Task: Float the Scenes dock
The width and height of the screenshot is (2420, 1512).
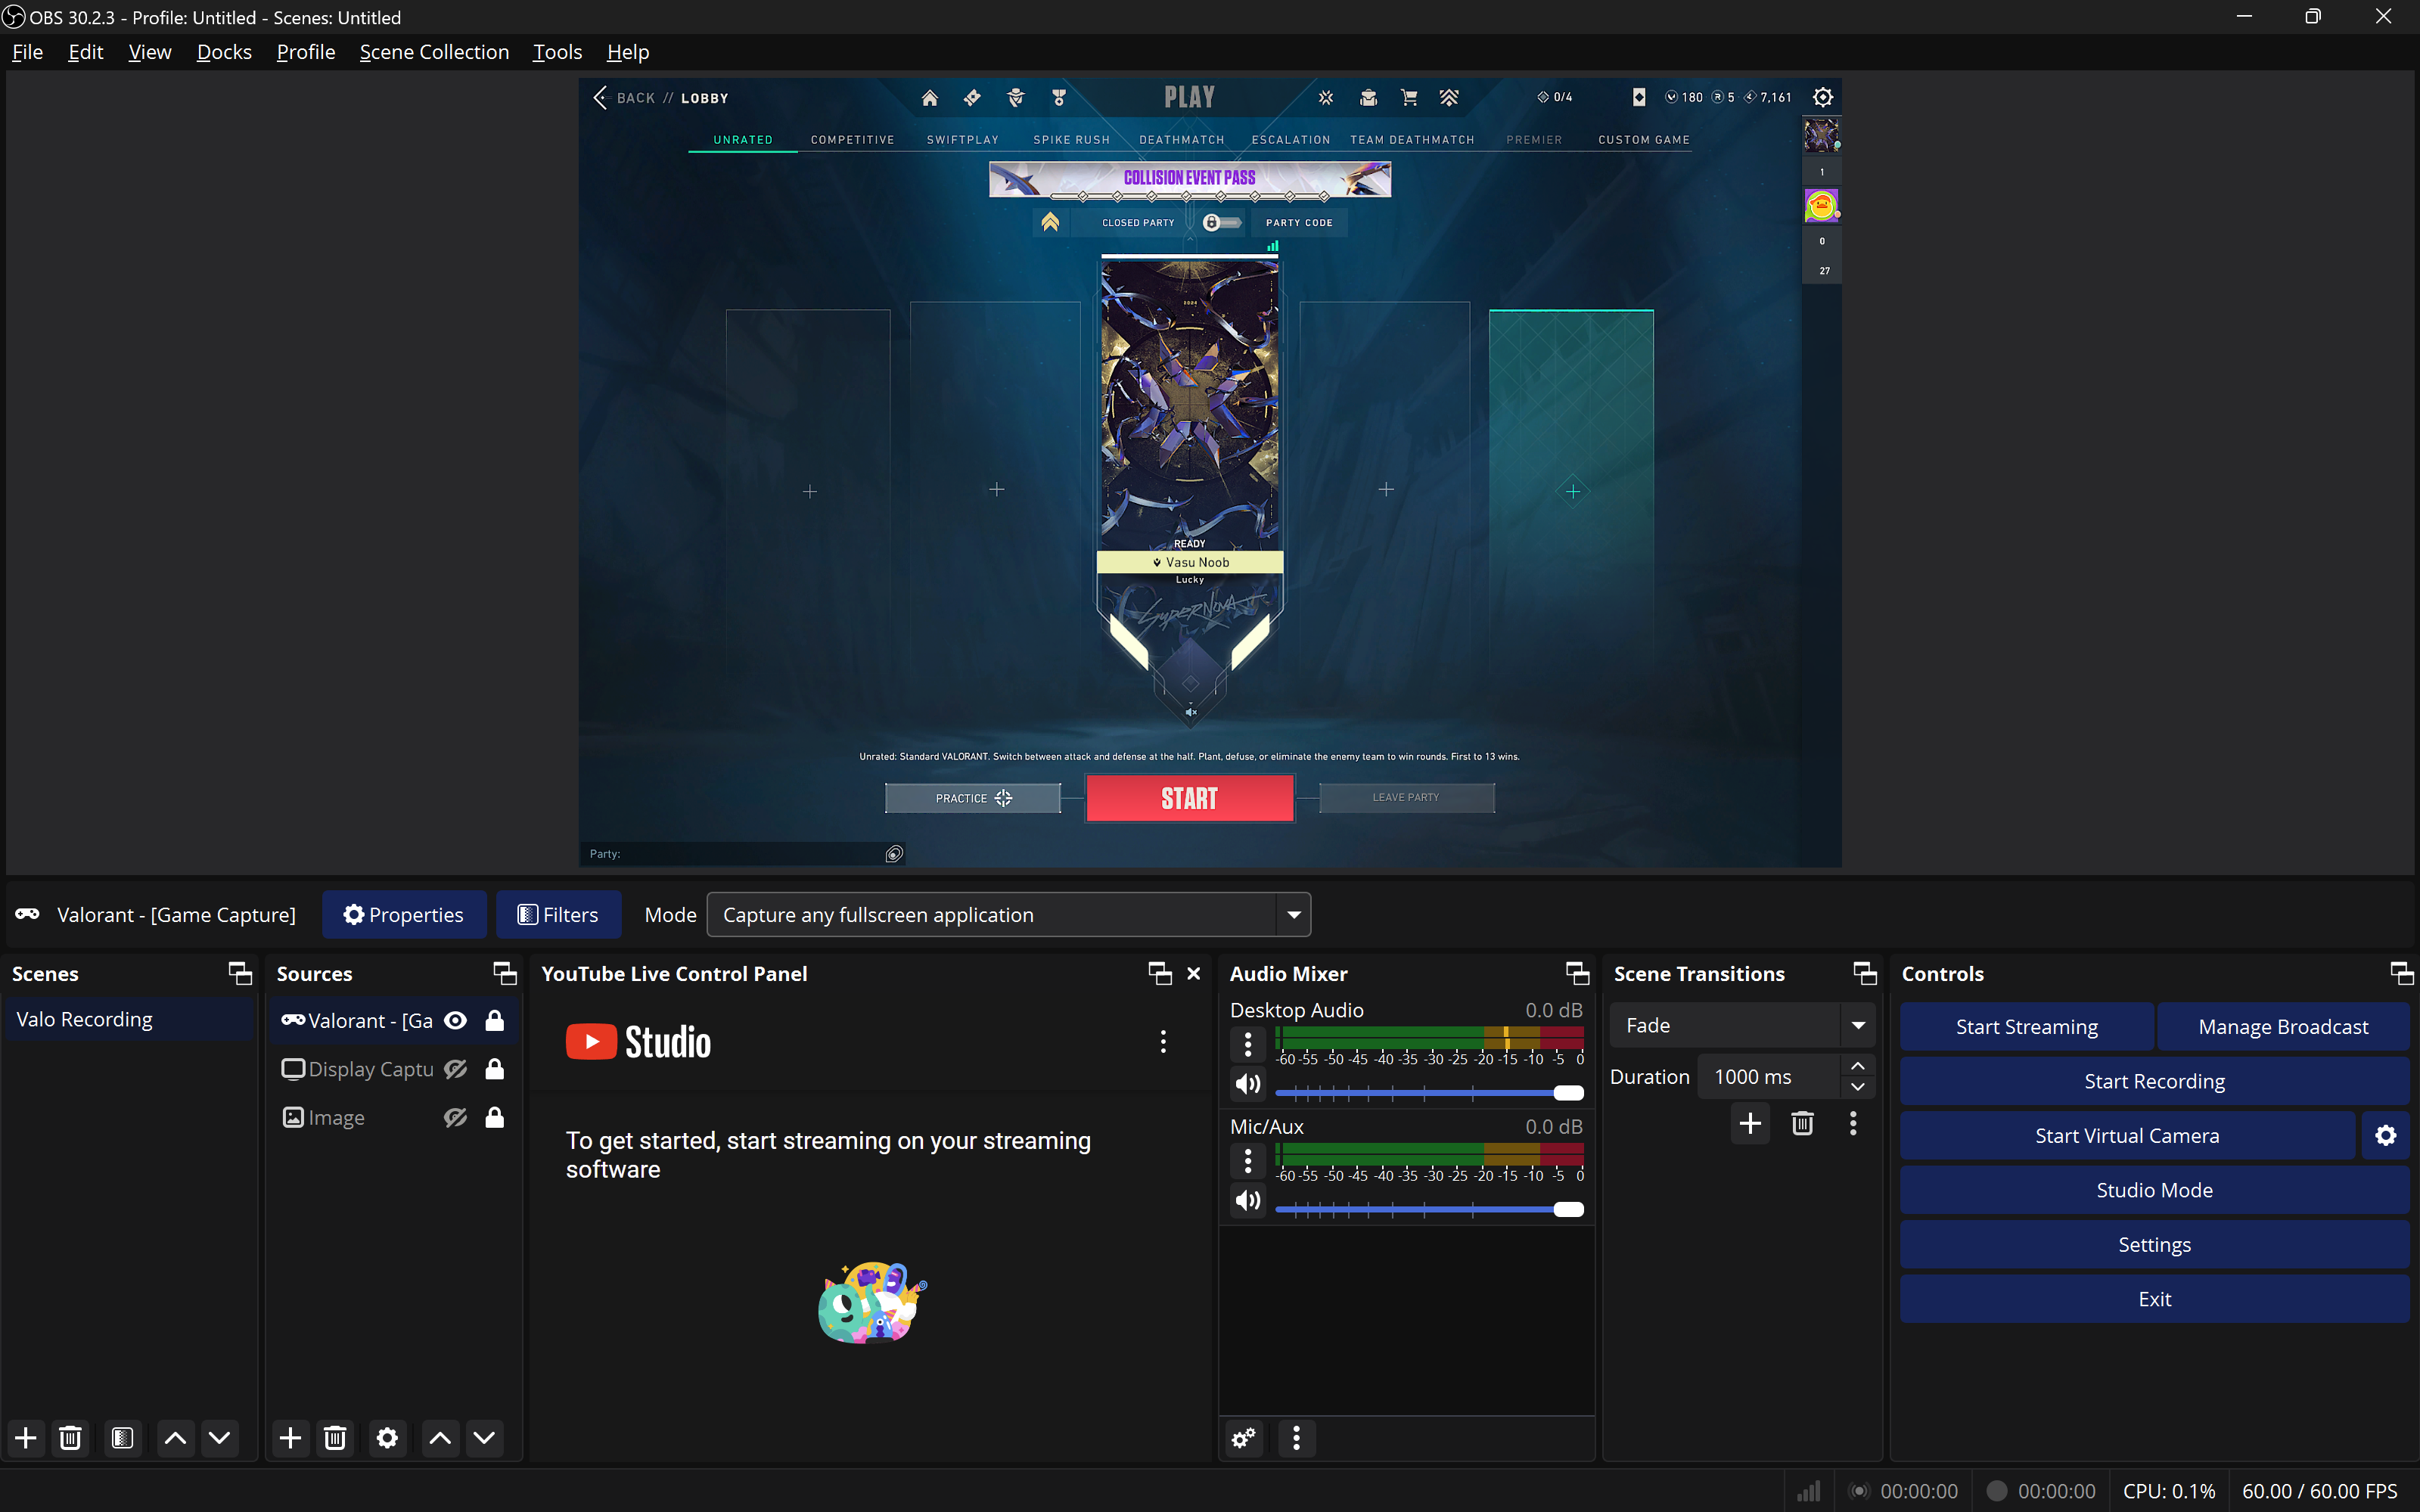Action: tap(240, 973)
